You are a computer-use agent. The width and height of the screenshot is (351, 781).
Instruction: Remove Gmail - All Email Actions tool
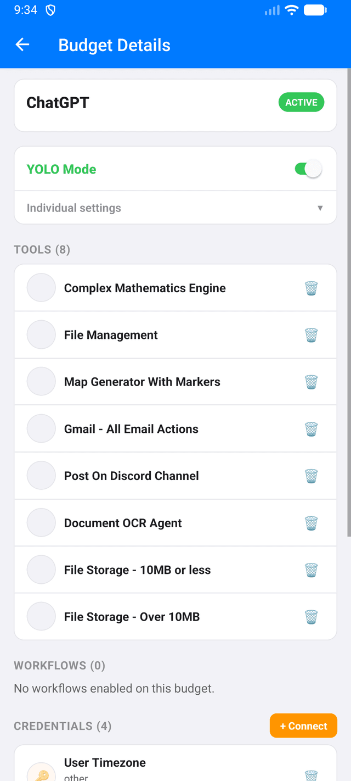click(x=311, y=429)
